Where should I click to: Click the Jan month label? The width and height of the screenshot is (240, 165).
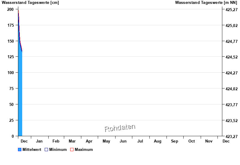[x=39, y=141]
